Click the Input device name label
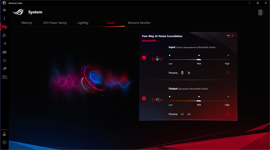Image resolution: width=270 pixels, height=150 pixels. pos(196,47)
